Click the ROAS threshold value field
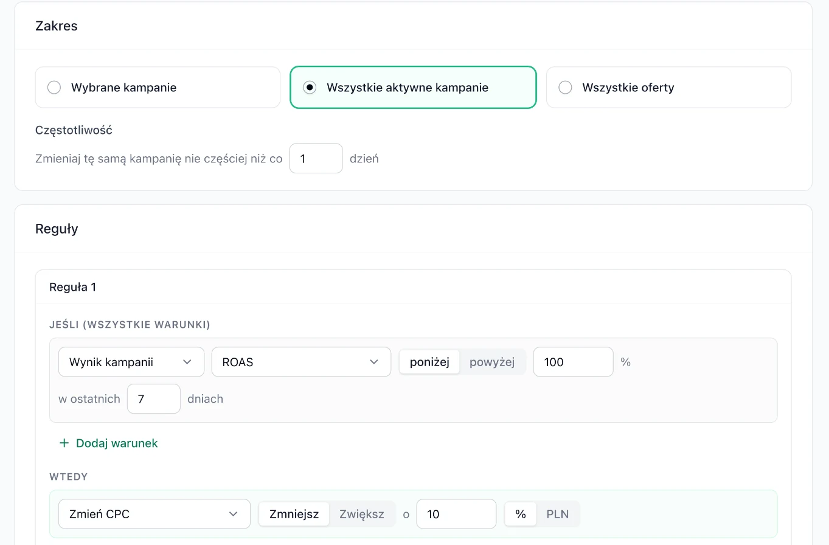Screen dimensions: 829x545 coord(573,362)
